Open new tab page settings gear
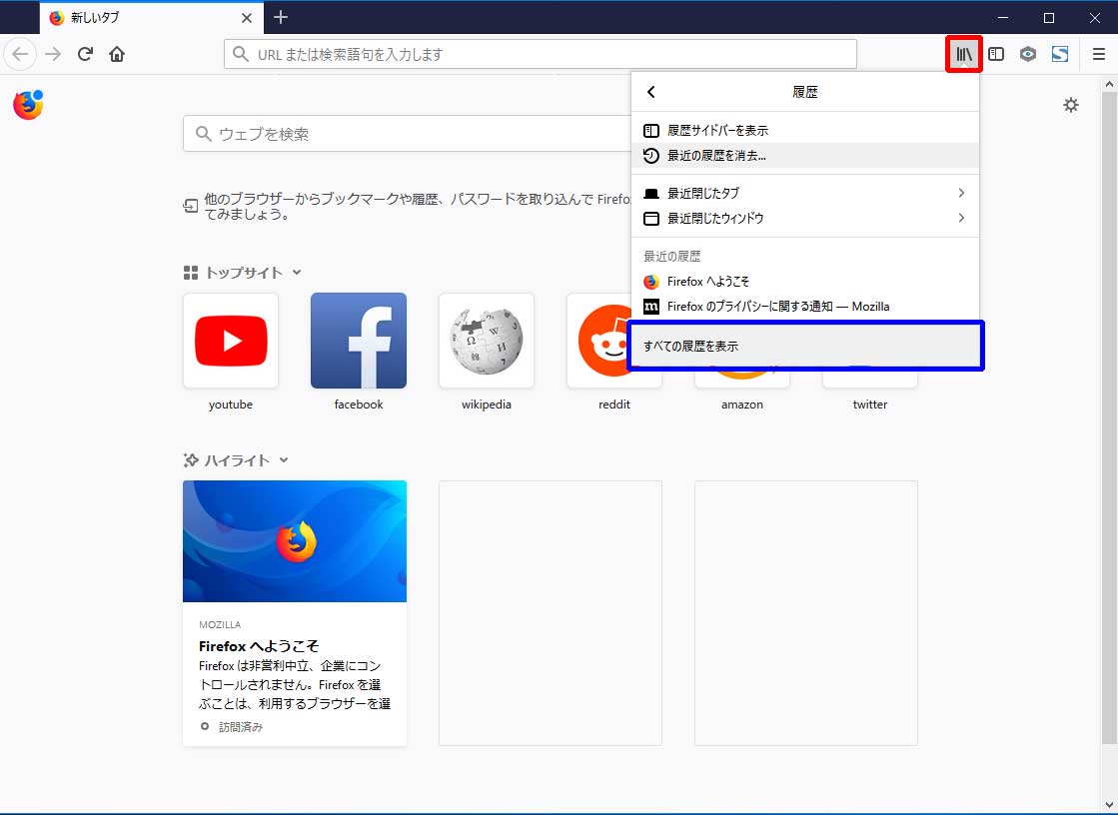Viewport: 1118px width, 815px height. coord(1070,106)
